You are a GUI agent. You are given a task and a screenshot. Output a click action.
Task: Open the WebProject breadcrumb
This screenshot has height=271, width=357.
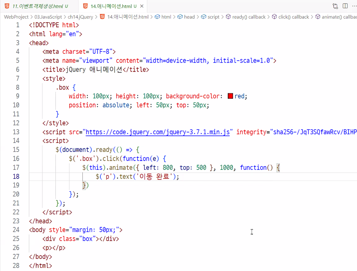(x=16, y=17)
